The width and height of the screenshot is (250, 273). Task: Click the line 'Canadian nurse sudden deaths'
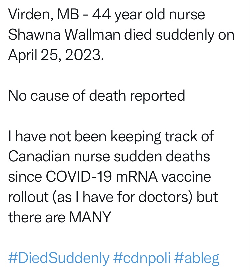pyautogui.click(x=109, y=156)
